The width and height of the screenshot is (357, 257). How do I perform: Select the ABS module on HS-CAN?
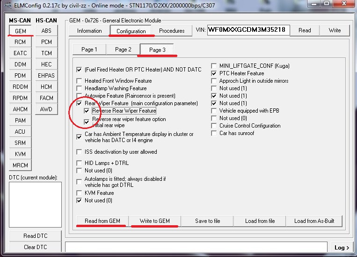46,31
